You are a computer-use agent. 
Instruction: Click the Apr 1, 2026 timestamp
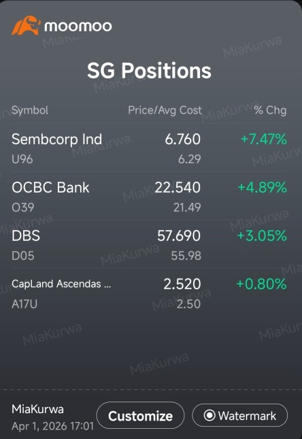52,426
